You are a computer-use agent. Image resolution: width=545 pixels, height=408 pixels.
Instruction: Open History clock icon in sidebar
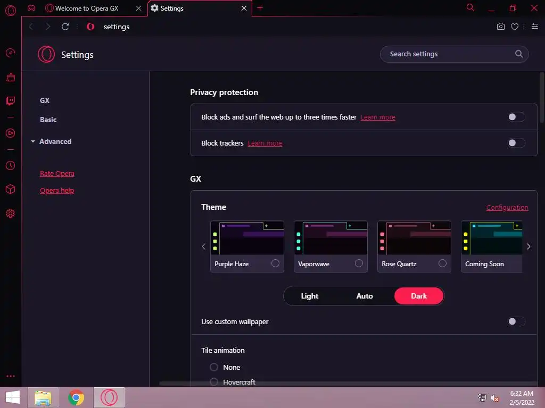[x=11, y=166]
